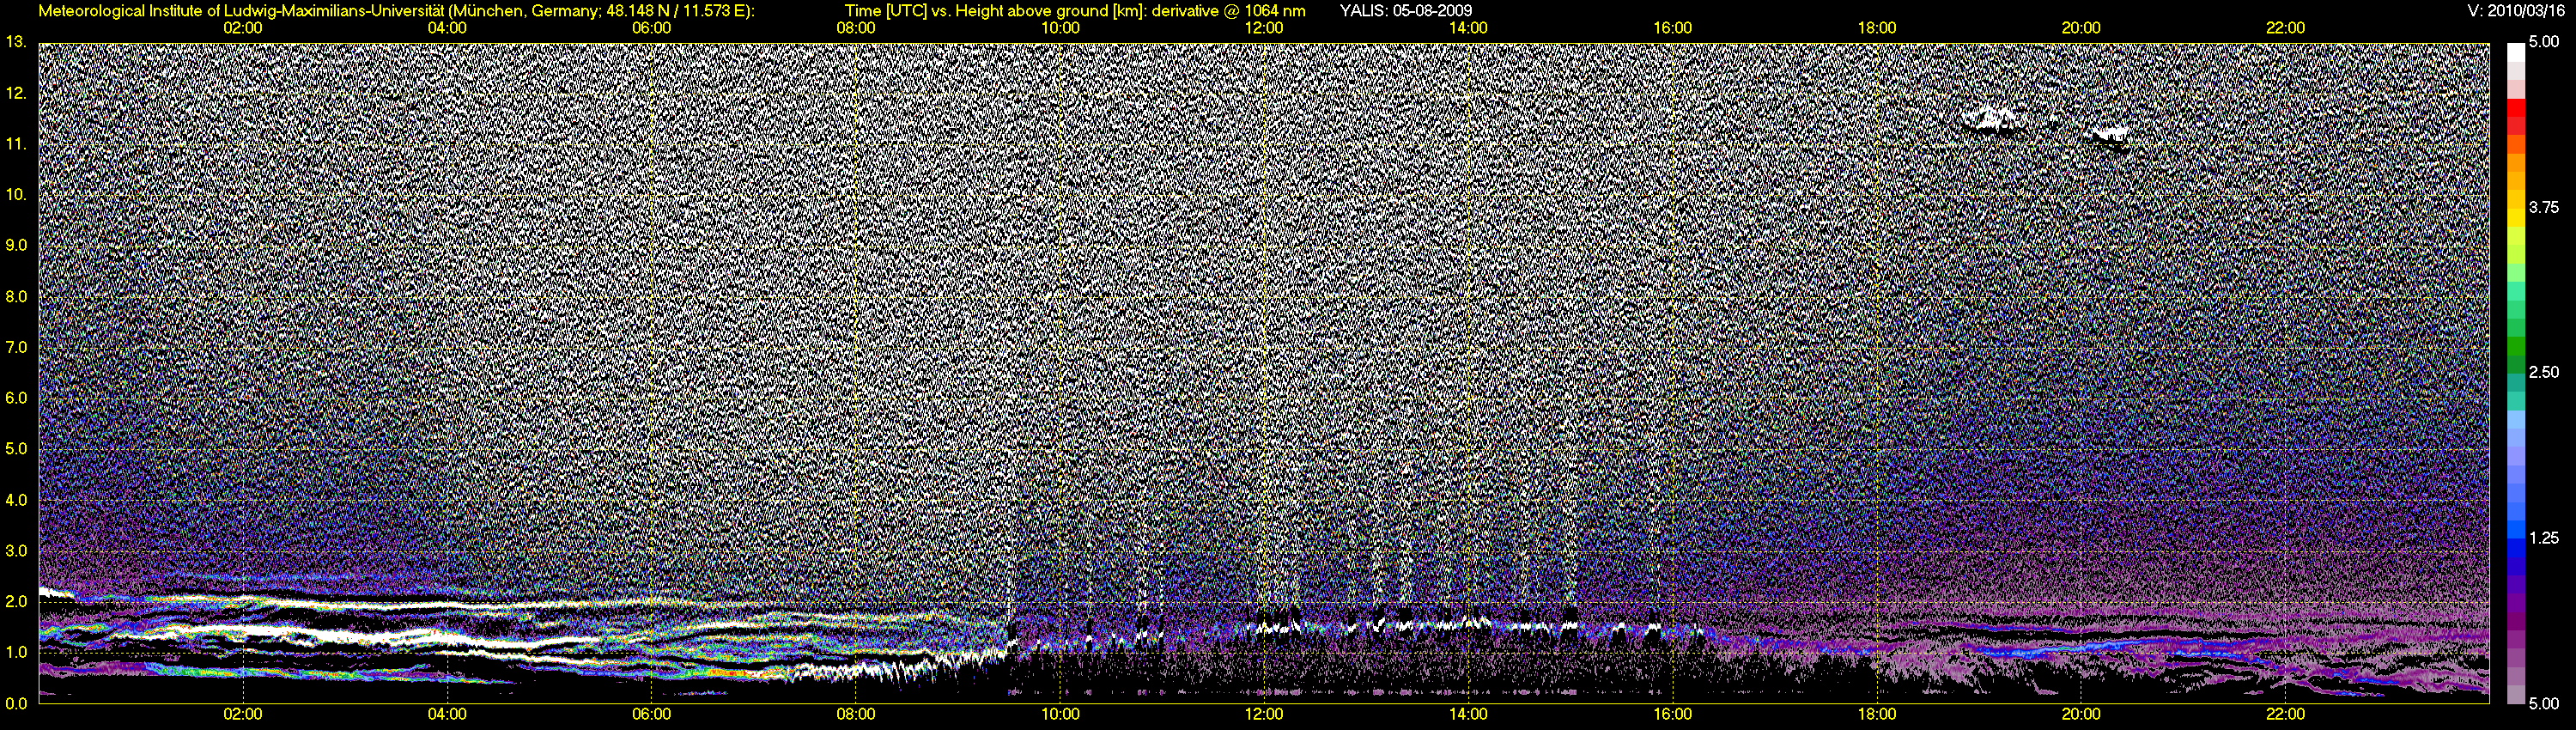Click the '20:00' label on the top time axis
The width and height of the screenshot is (2576, 730).
coord(2081,28)
